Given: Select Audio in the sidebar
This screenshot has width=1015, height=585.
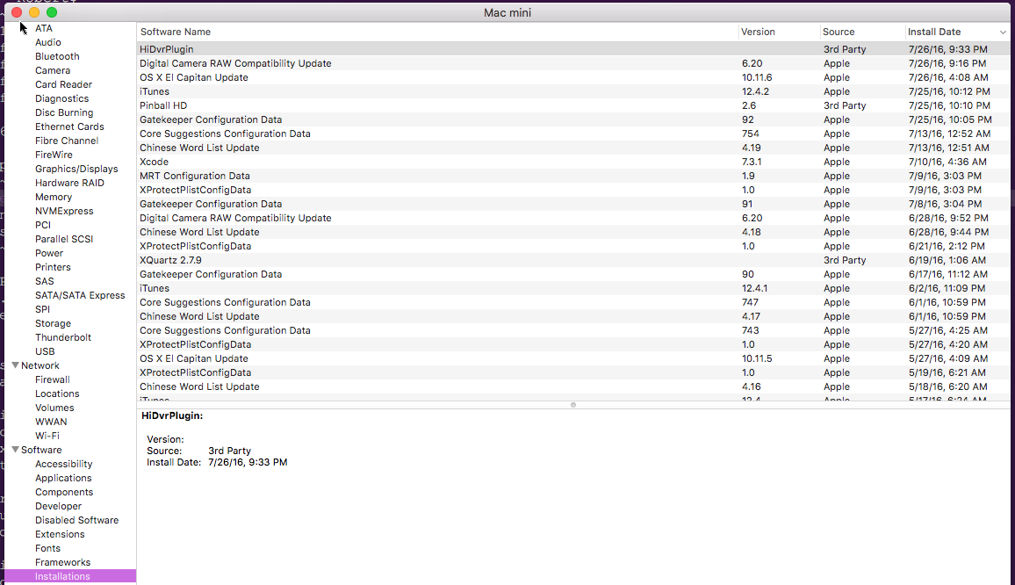Looking at the screenshot, I should pos(48,42).
